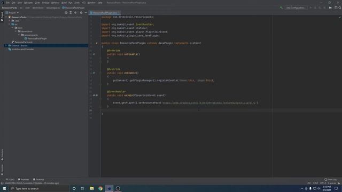Open Google Chrome from the taskbar

tap(100, 188)
